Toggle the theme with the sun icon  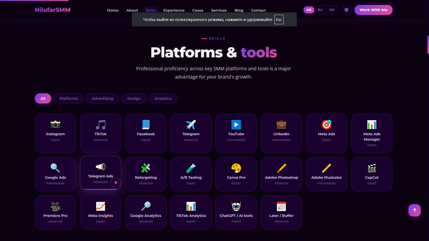[x=346, y=10]
